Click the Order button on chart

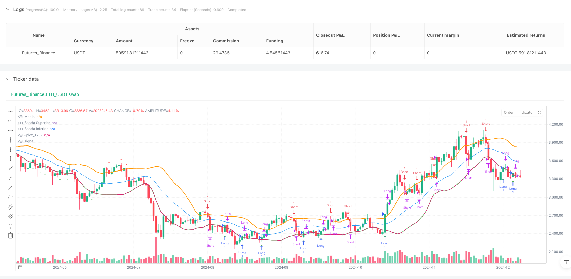508,113
